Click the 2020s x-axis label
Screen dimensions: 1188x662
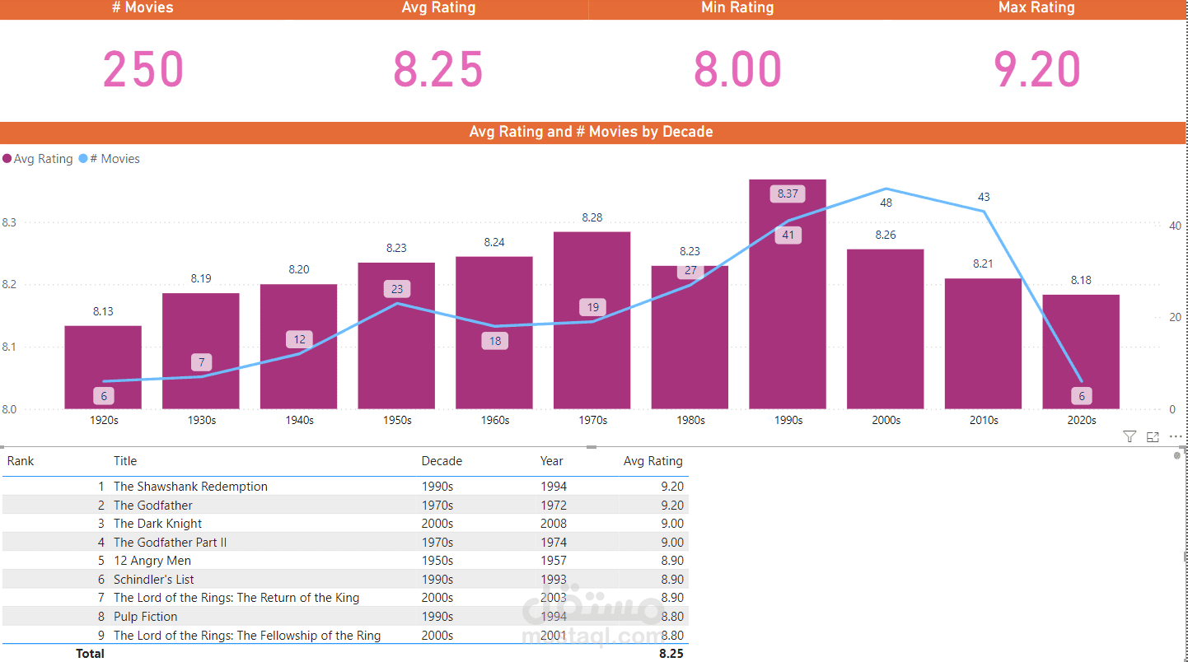click(1082, 420)
